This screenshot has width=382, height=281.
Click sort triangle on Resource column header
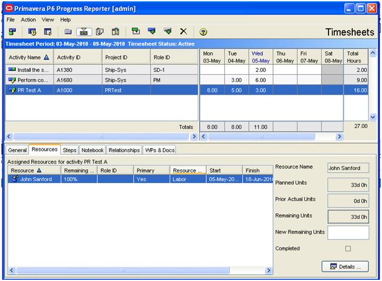(x=39, y=170)
